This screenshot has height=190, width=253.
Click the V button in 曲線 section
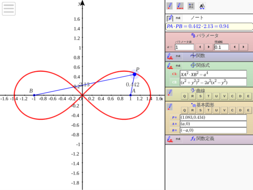tap(224, 96)
